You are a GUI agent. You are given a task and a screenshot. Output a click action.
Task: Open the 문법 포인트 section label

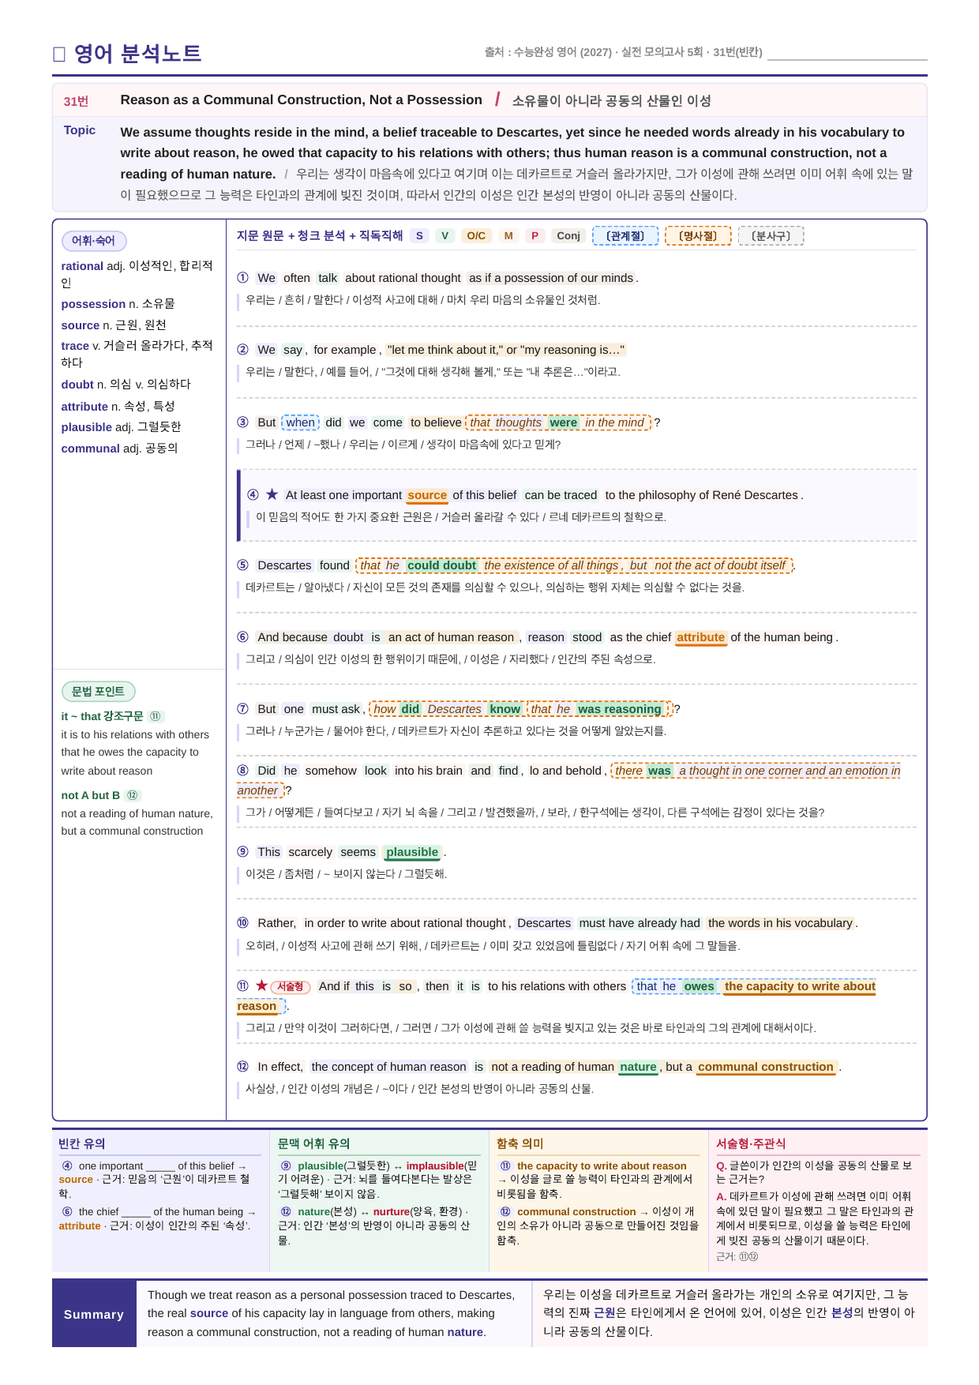point(99,692)
